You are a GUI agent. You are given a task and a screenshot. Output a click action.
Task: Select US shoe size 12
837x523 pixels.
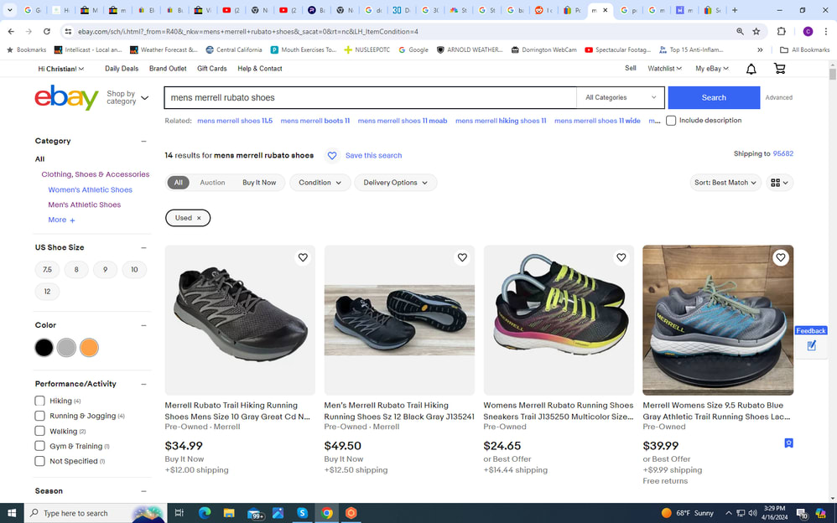point(48,292)
